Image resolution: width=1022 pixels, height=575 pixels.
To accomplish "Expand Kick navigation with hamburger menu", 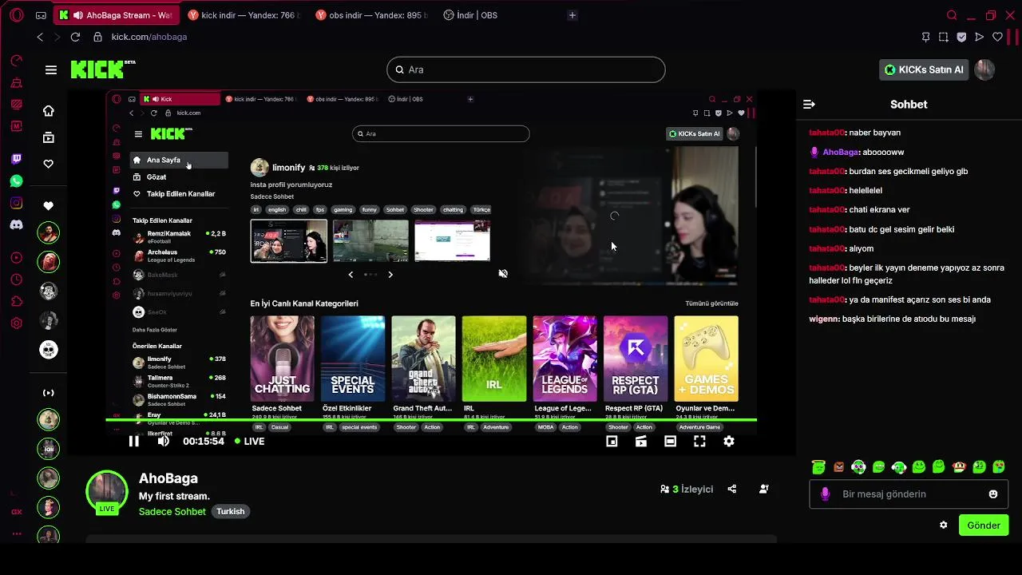I will 51,69.
